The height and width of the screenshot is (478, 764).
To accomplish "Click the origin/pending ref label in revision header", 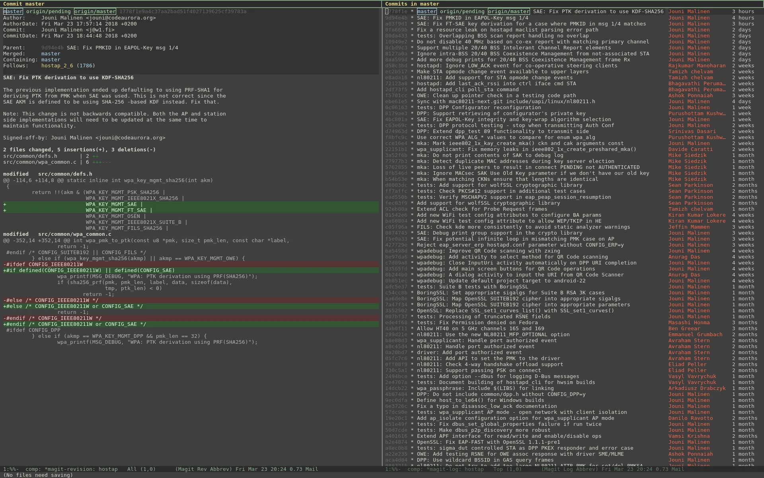I will (x=48, y=12).
